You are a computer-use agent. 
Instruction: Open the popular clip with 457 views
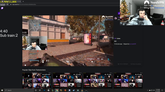[128, 80]
